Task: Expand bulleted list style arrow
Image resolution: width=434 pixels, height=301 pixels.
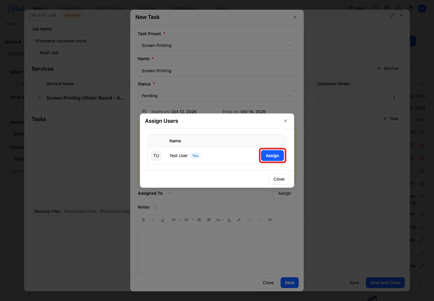Action: [x=193, y=220]
